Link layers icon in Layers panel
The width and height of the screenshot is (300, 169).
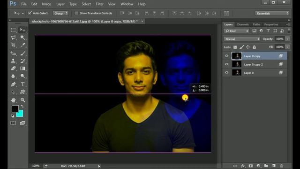(235, 166)
